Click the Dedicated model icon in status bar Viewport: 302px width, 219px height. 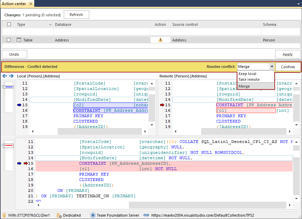pyautogui.click(x=59, y=215)
